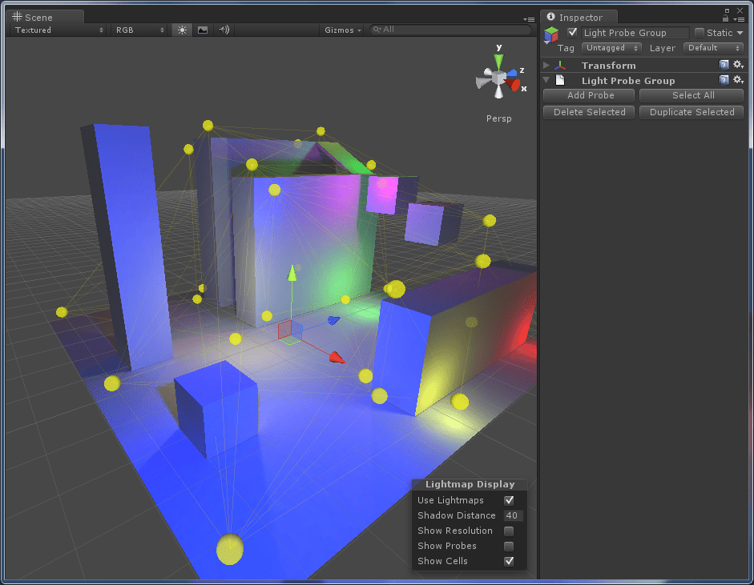Open the Transform component help book icon
The height and width of the screenshot is (585, 754).
(724, 65)
